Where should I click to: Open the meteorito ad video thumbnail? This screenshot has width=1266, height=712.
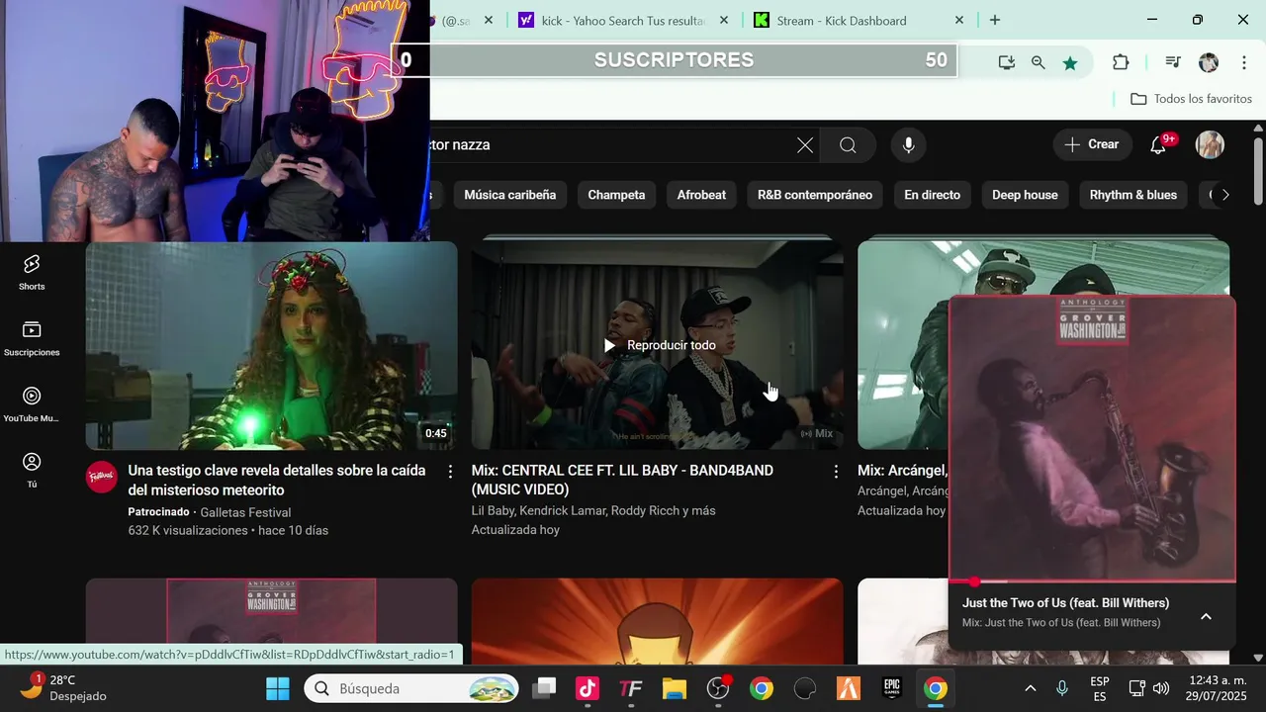272,345
